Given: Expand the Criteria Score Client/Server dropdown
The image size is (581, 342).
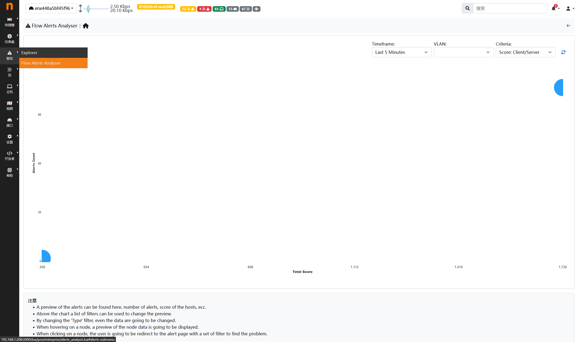Looking at the screenshot, I should [525, 52].
